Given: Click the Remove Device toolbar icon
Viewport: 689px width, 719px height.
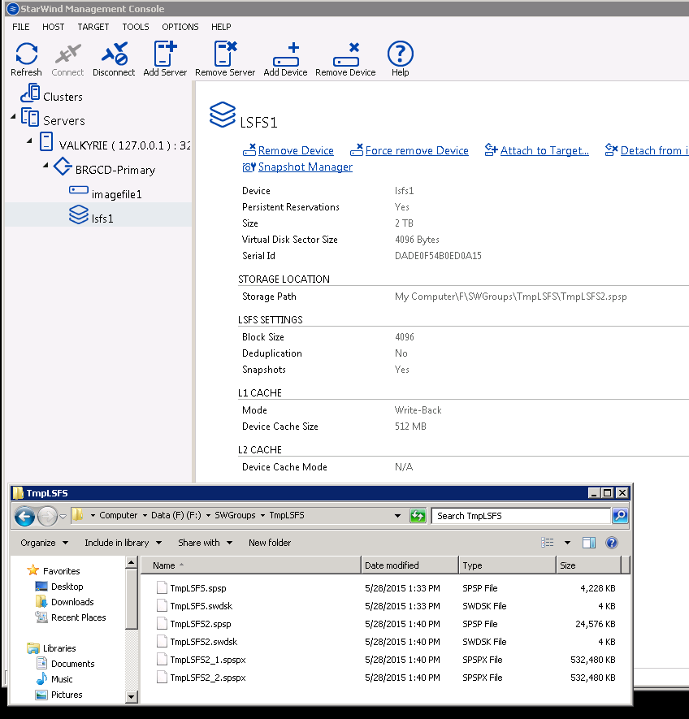Looking at the screenshot, I should 346,54.
